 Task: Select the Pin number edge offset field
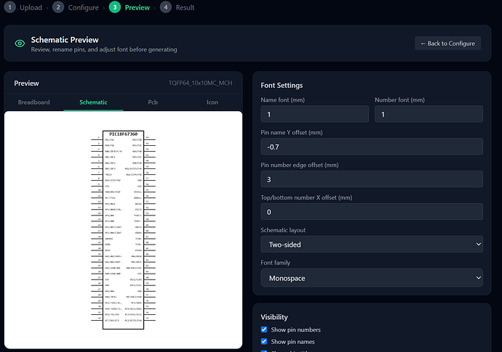pyautogui.click(x=372, y=179)
